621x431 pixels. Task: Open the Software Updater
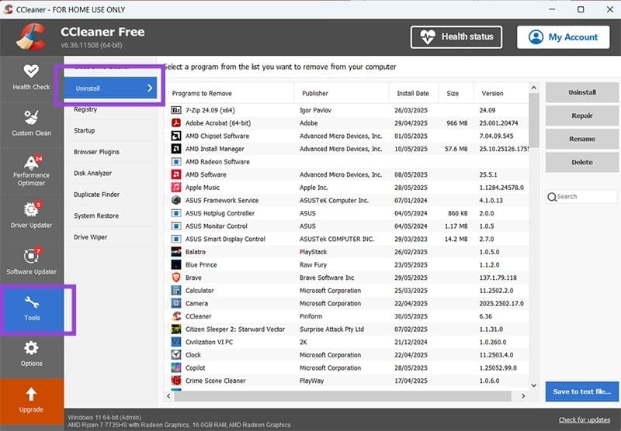[x=32, y=261]
